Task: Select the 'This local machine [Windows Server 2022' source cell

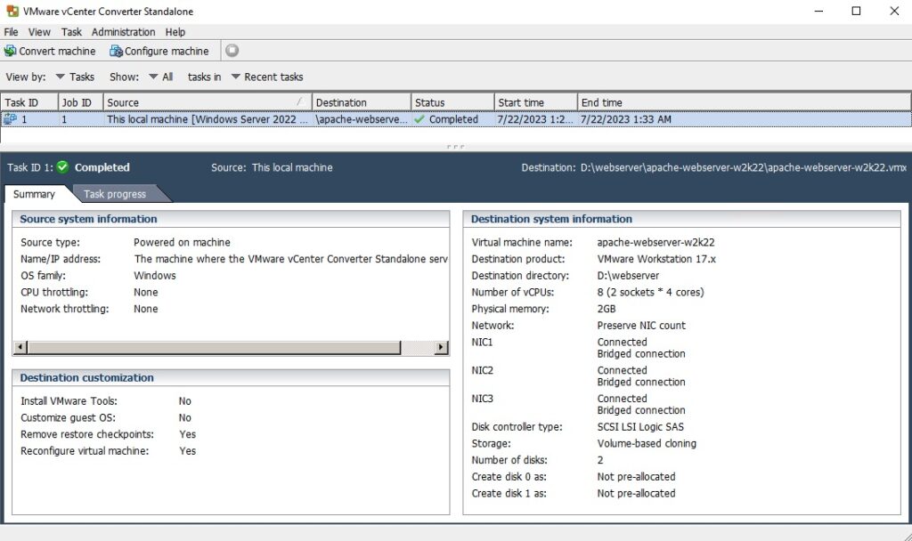Action: coord(207,119)
